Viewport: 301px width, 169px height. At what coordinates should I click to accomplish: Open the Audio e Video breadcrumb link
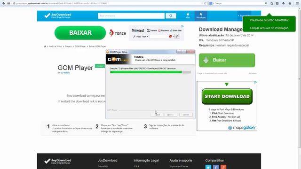point(55,46)
